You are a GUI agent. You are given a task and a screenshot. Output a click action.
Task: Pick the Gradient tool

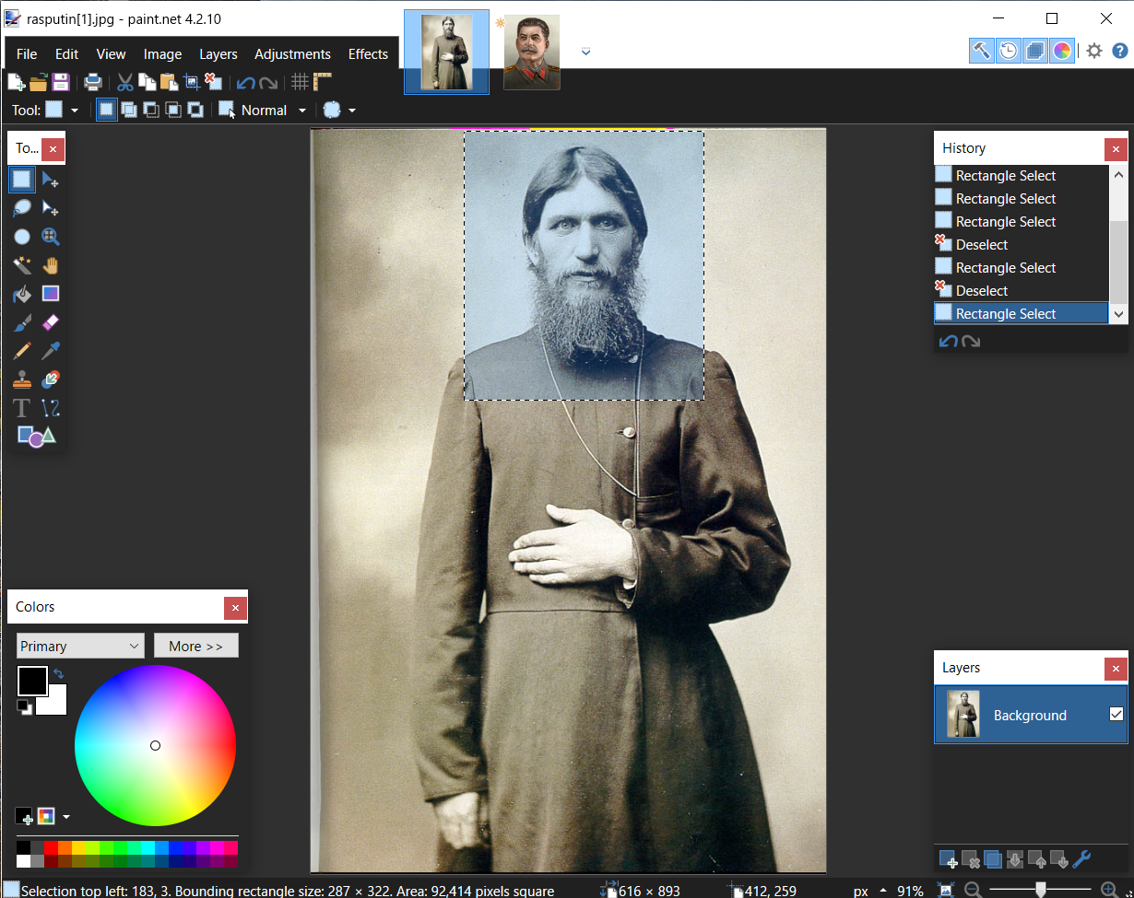pos(51,294)
